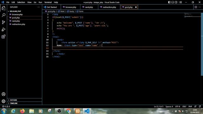Open the Manage gear icon

pyautogui.click(x=3, y=101)
